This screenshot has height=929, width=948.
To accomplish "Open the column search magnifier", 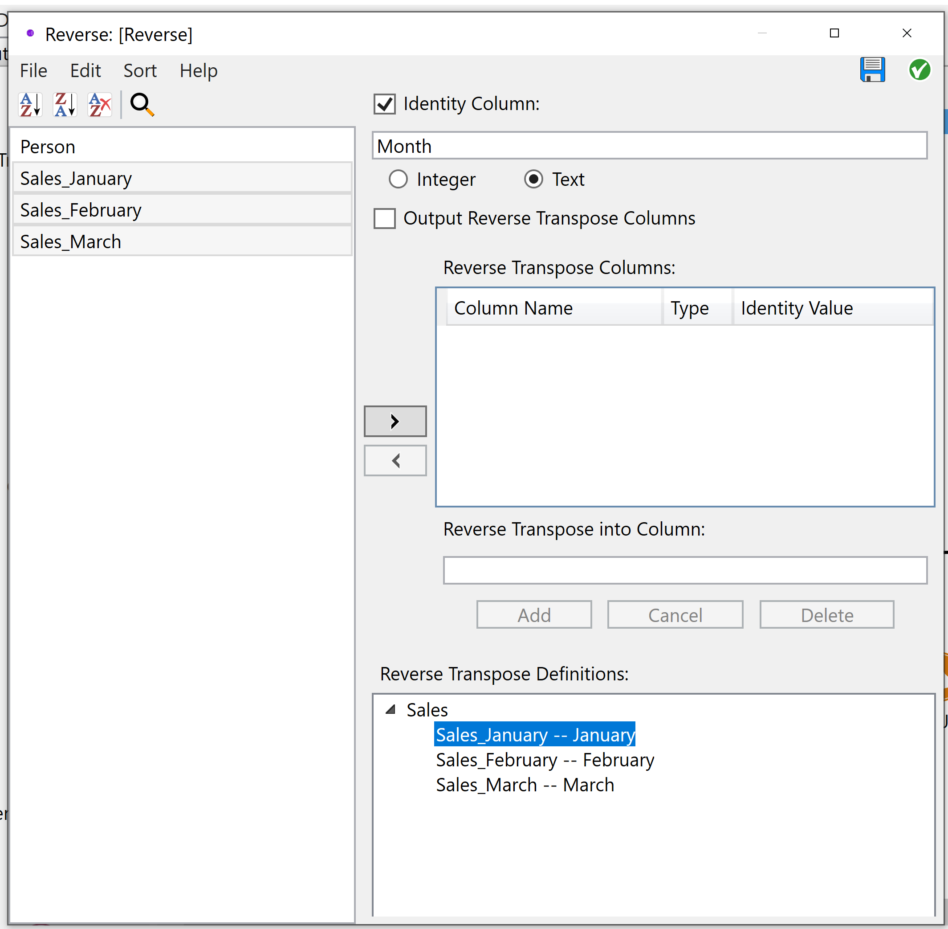I will click(x=142, y=104).
